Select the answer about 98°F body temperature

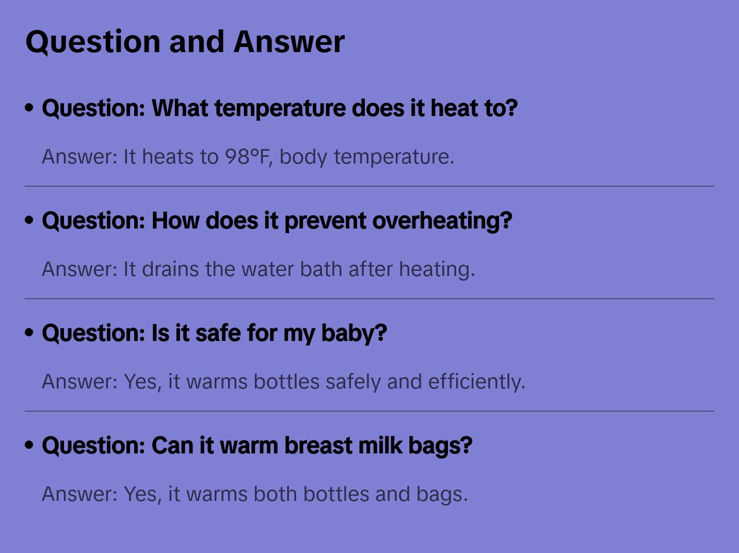click(248, 157)
